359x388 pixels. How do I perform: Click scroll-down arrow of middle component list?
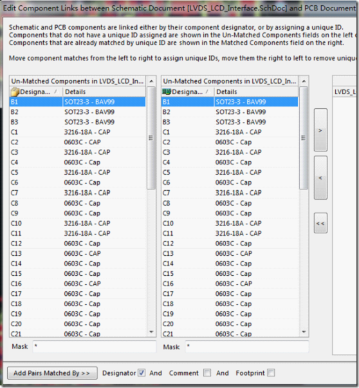click(x=304, y=332)
